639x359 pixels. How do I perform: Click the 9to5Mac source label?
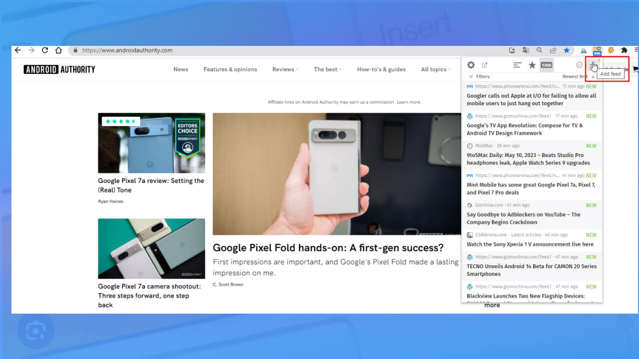(484, 146)
